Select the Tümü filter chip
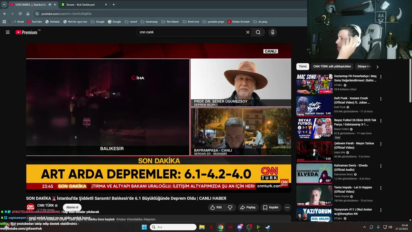412x232 pixels. [x=303, y=66]
